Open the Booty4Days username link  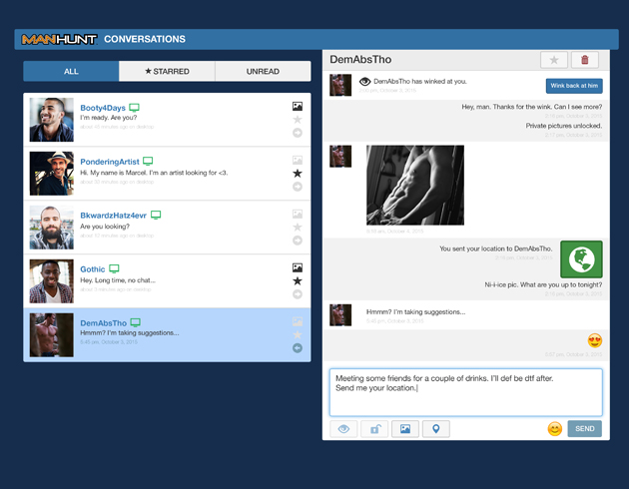pos(103,108)
